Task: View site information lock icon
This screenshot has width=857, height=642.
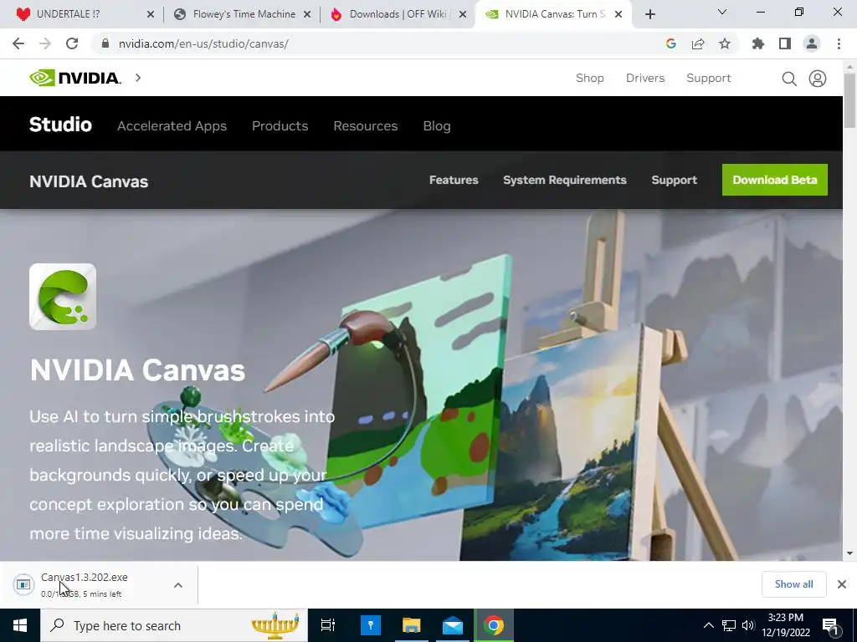Action: tap(105, 43)
